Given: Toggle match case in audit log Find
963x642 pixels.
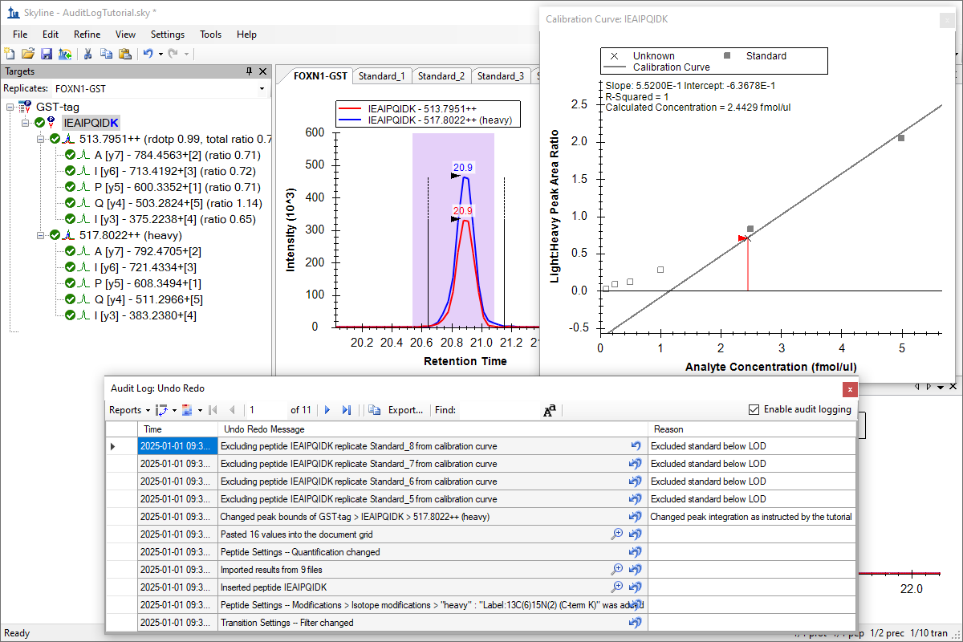Looking at the screenshot, I should point(550,410).
